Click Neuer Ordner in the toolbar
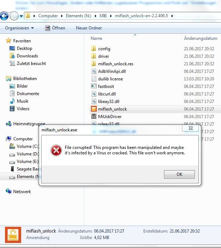The height and width of the screenshot is (248, 221). coord(89,28)
